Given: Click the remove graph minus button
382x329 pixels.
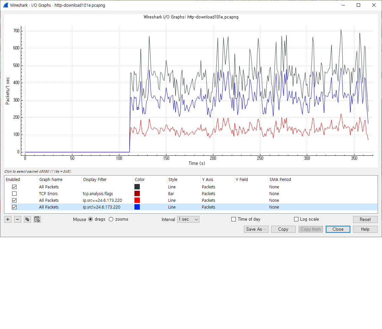Looking at the screenshot, I should click(18, 219).
